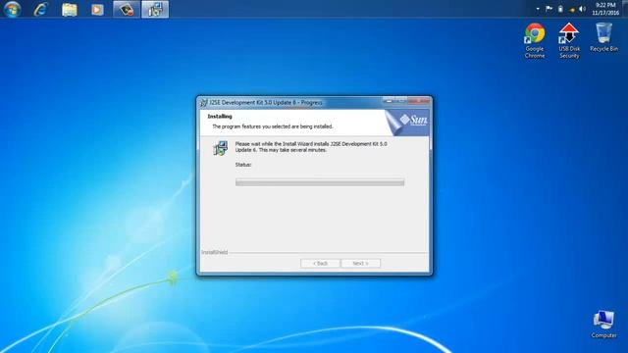Click the 'InstallShield' label text
Screen dimensions: 628x353
214,253
